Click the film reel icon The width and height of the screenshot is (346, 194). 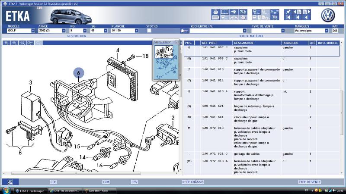(243, 17)
